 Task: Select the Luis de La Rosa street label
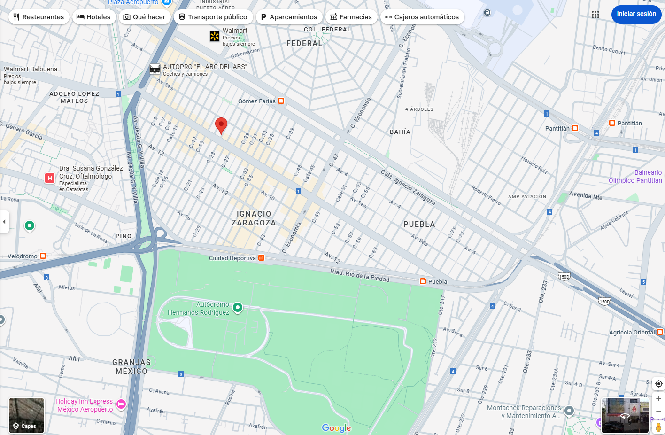tap(91, 233)
